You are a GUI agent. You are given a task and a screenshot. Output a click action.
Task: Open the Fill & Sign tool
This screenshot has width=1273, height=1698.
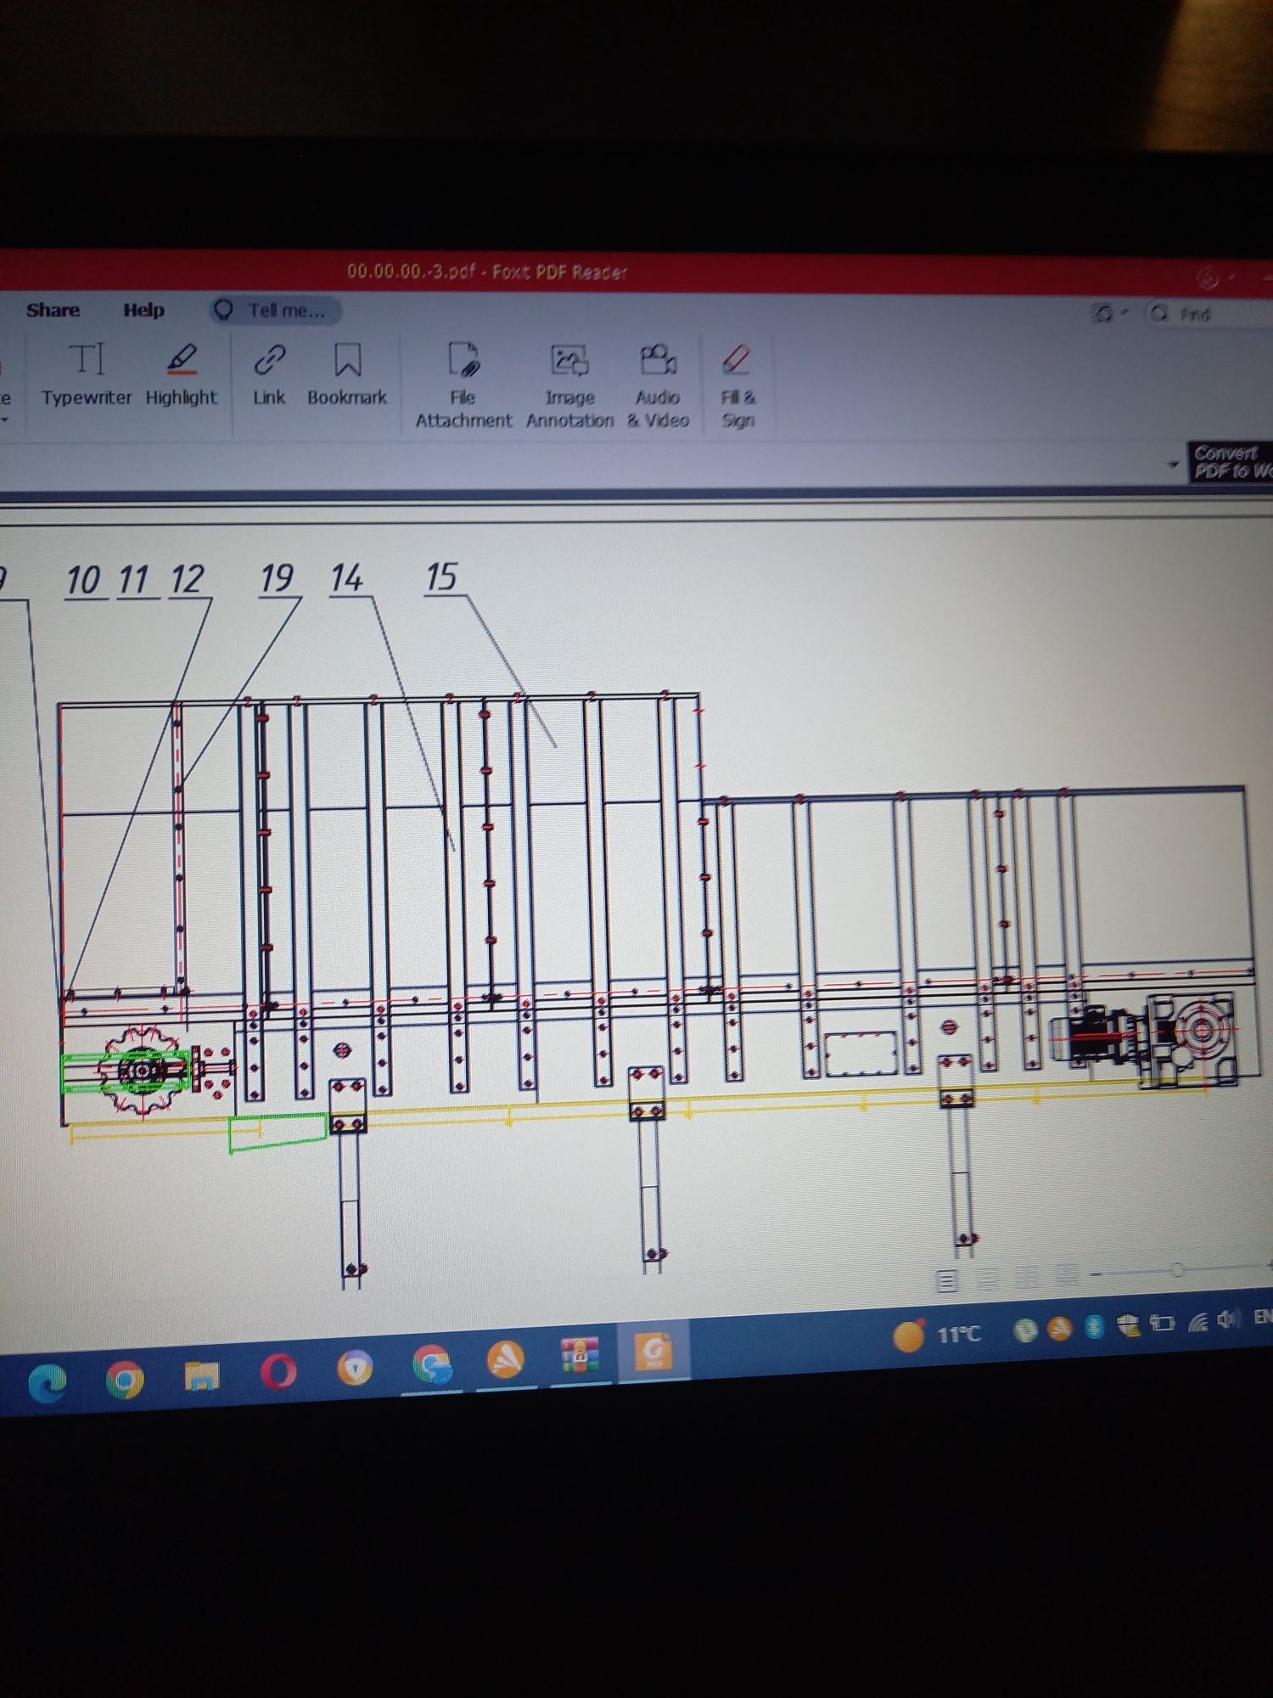[737, 386]
